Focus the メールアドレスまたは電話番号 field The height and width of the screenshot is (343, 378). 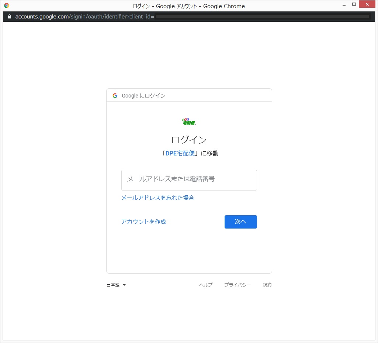pyautogui.click(x=189, y=180)
